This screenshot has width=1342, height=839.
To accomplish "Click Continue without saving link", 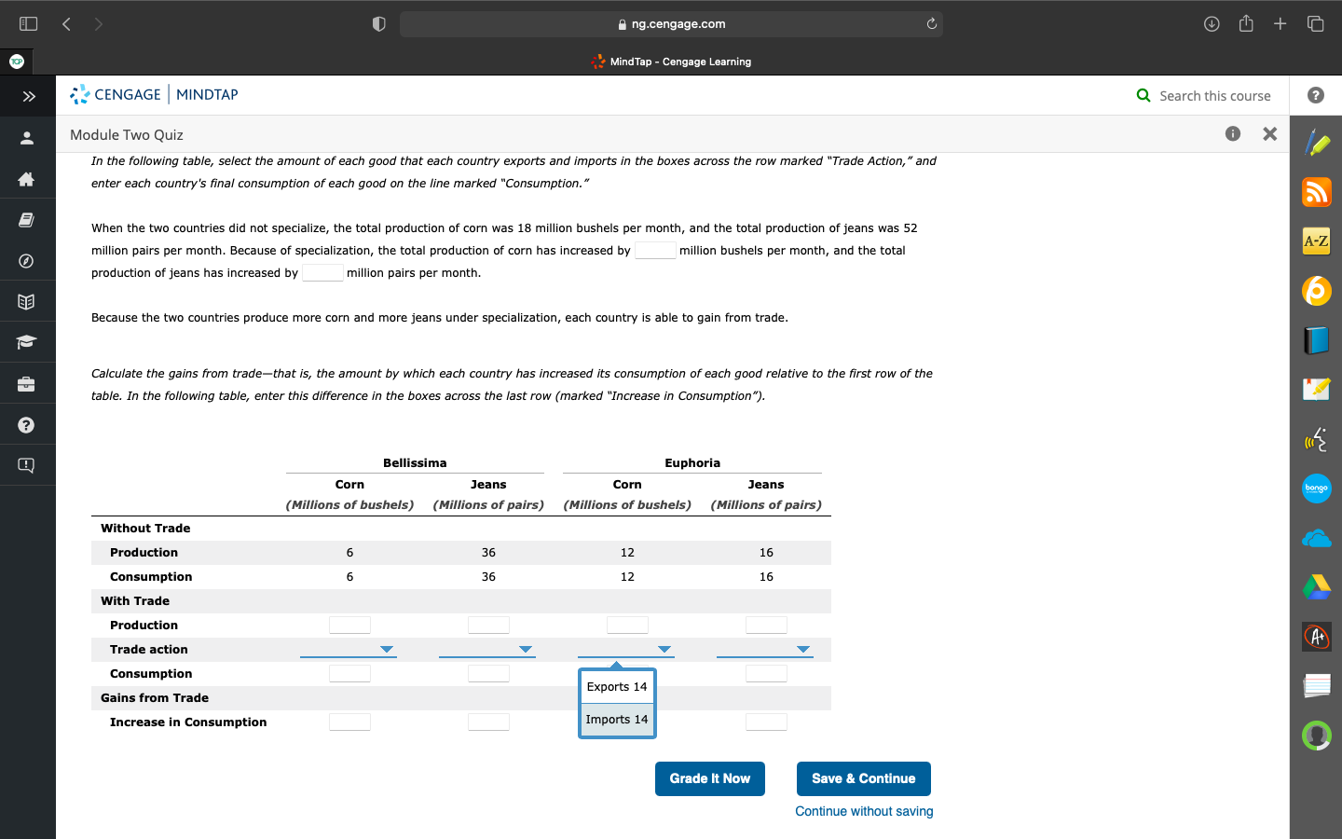I will tap(864, 811).
